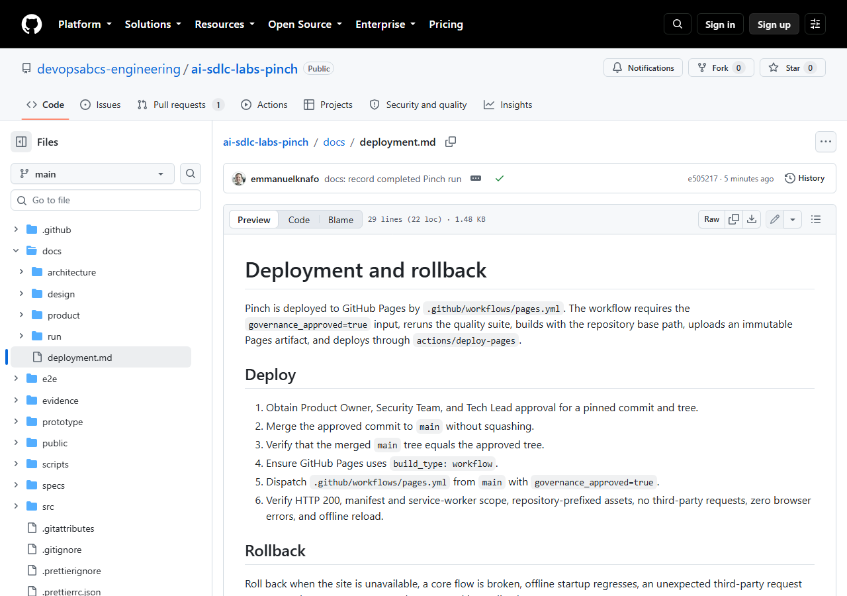847x596 pixels.
Task: Expand the architecture folder
Action: [21, 272]
